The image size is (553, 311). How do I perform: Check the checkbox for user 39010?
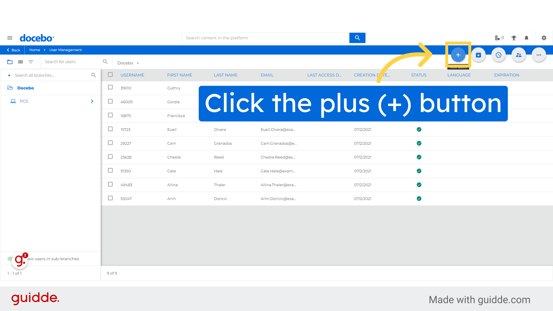[110, 87]
